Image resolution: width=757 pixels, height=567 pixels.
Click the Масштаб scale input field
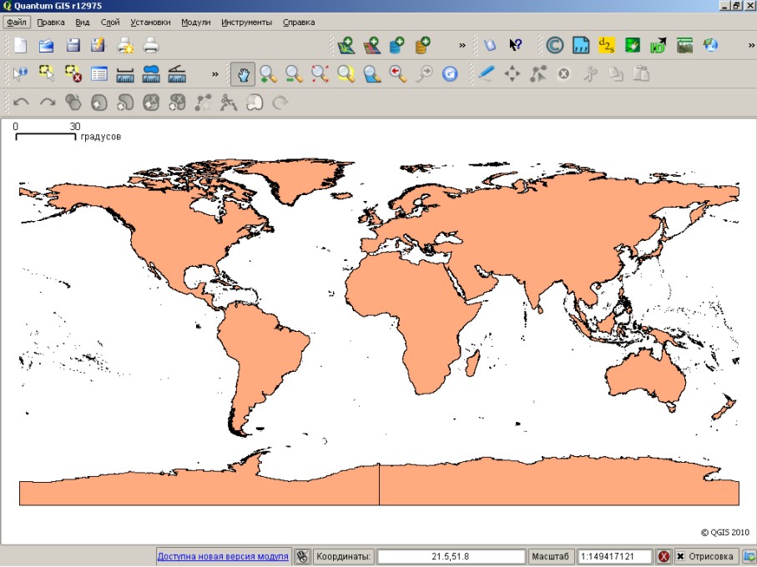click(614, 557)
